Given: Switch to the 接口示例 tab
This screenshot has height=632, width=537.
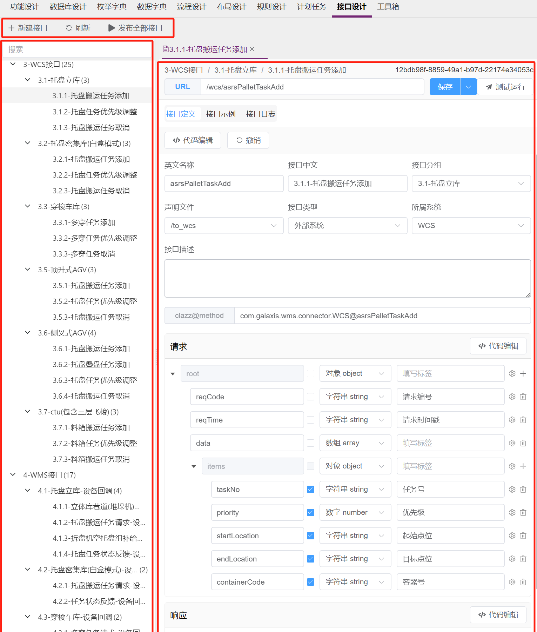Looking at the screenshot, I should click(221, 114).
